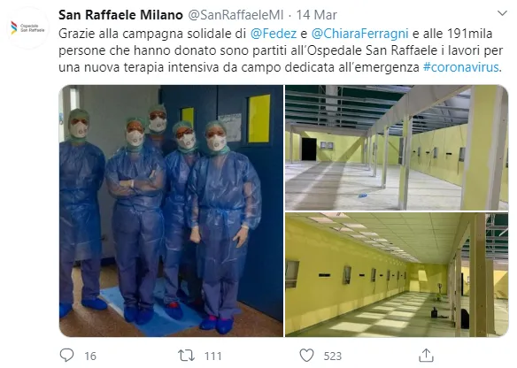View the photo of staff in blue gowns
This screenshot has width=517, height=368.
171,211
